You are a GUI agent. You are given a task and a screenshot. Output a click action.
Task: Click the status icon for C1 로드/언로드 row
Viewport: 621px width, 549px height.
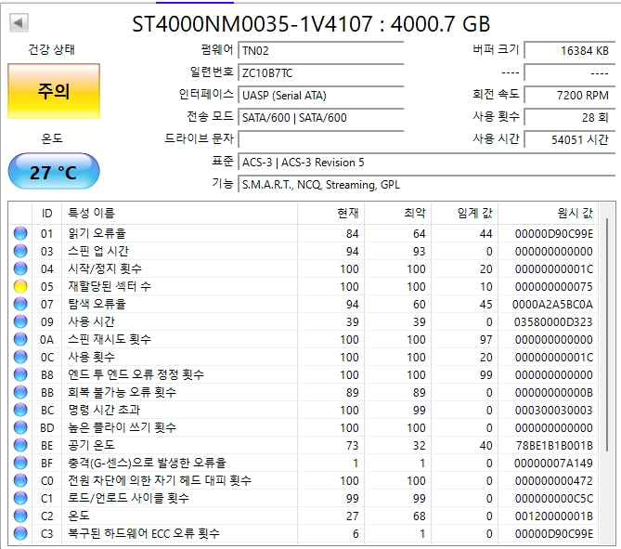click(x=20, y=498)
